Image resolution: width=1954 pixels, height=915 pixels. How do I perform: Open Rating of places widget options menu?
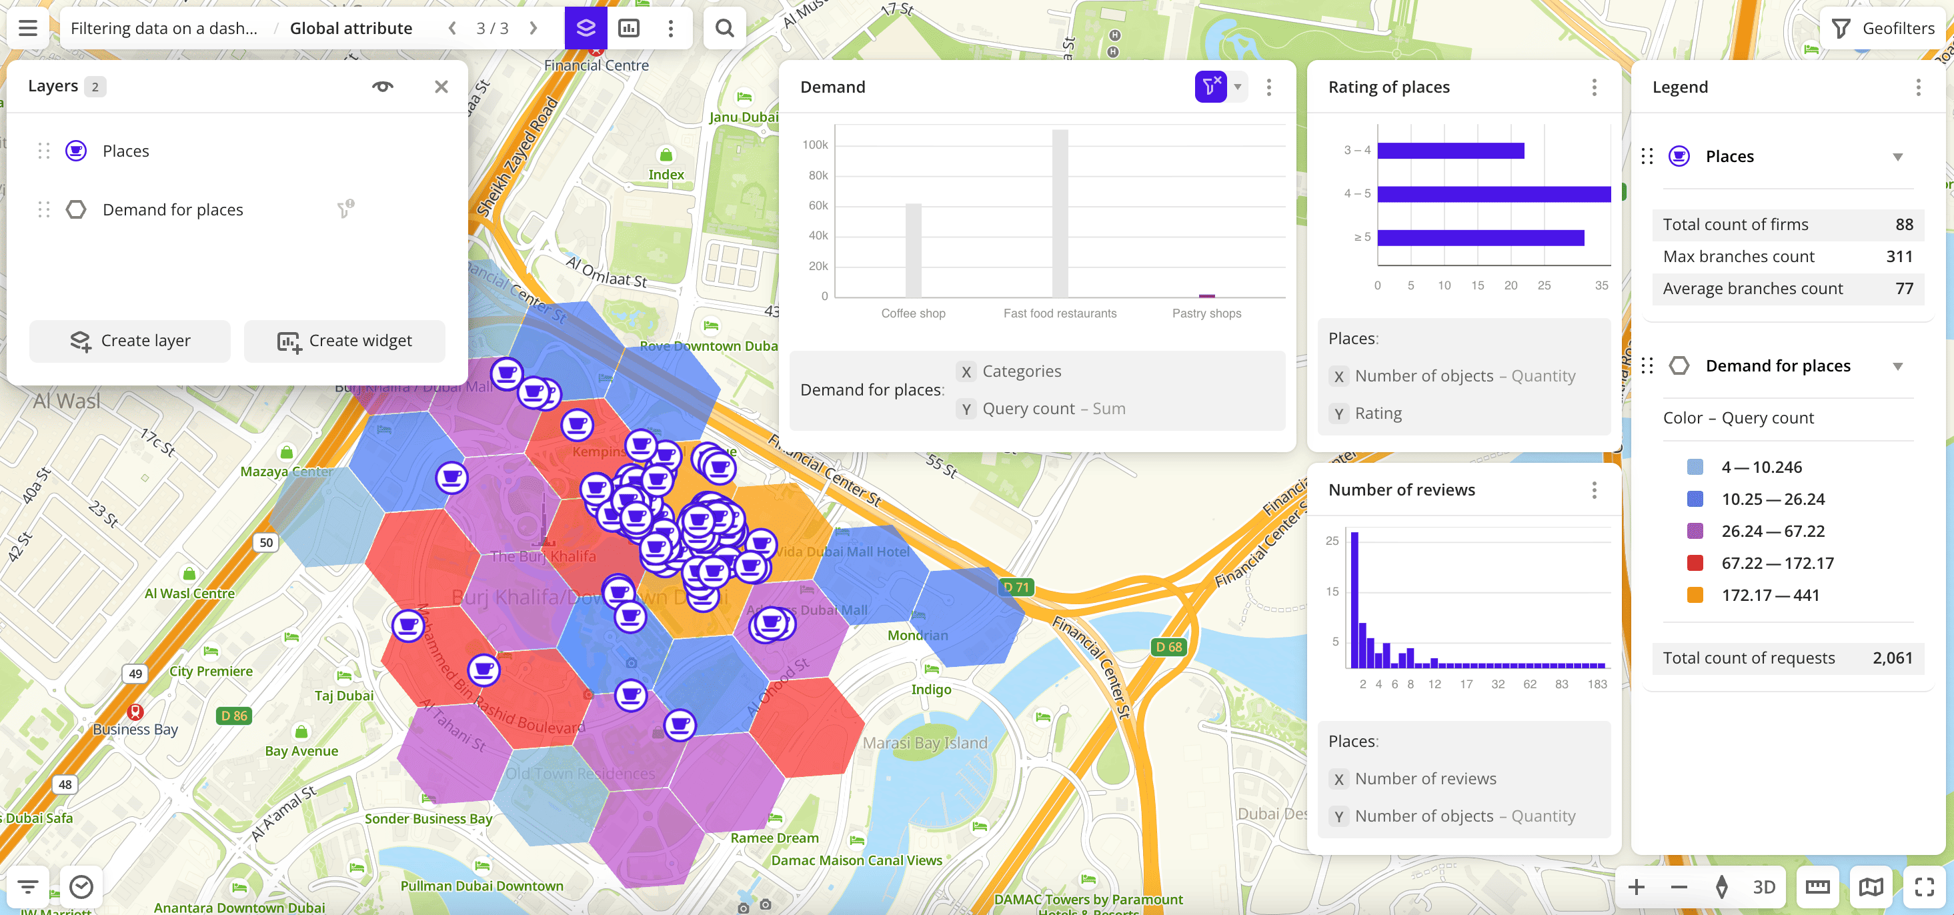coord(1594,87)
